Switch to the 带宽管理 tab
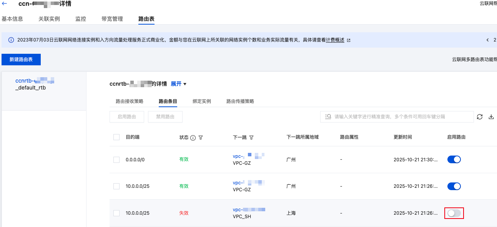Image resolution: width=497 pixels, height=227 pixels. point(112,19)
